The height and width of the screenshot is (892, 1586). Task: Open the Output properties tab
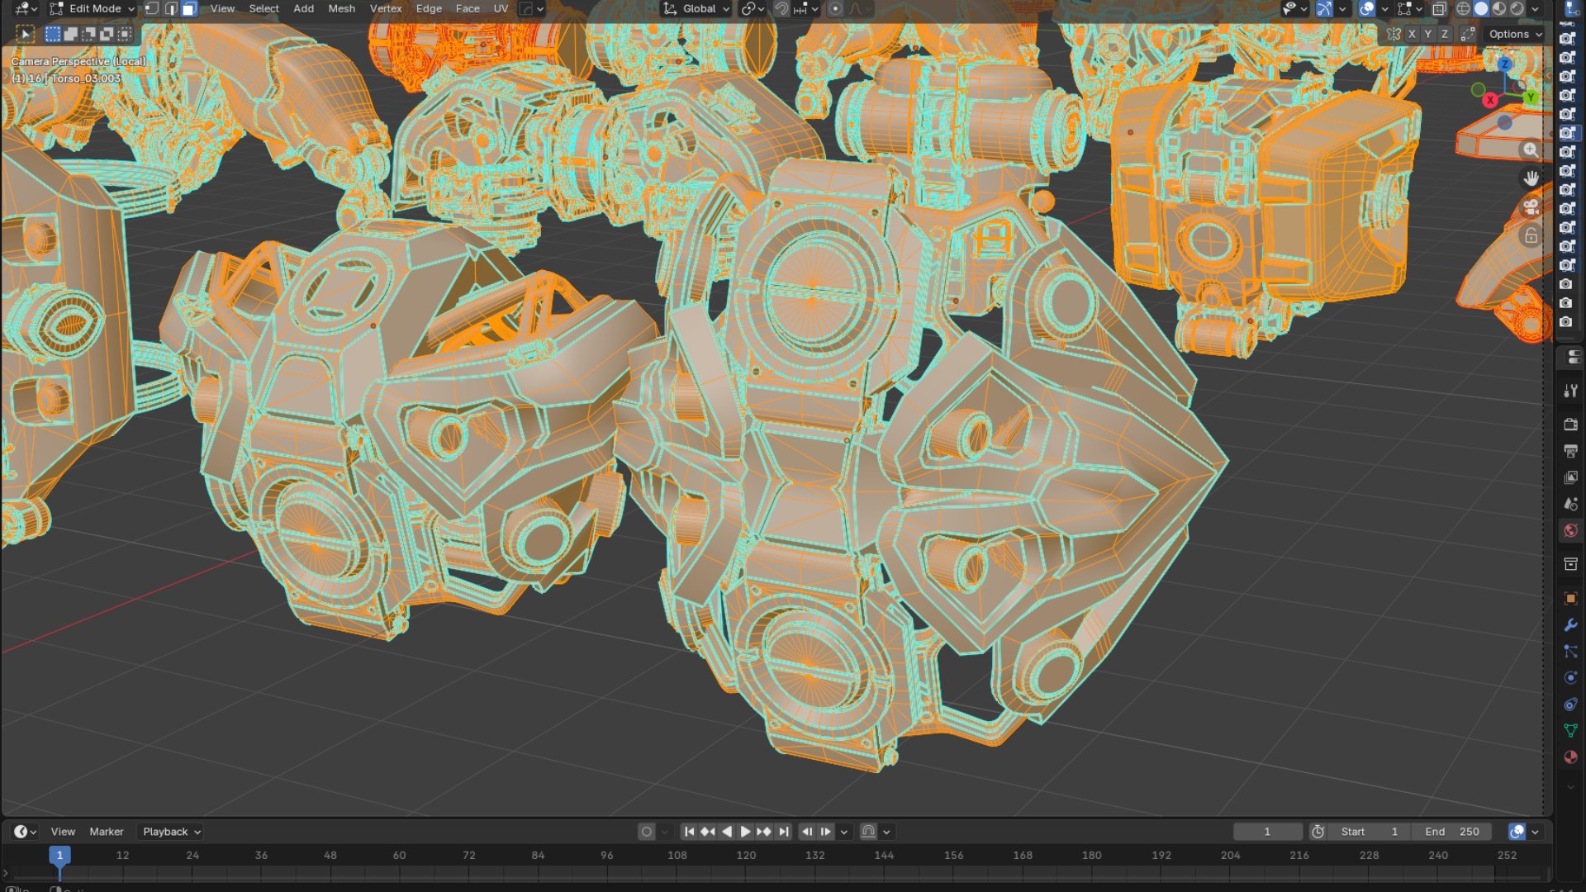1570,451
